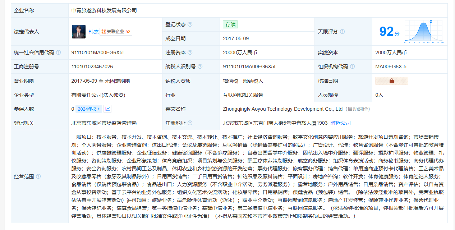This screenshot has width=455, height=230.
Task: Click the 经营范围 business scope paragraph
Action: pyautogui.click(x=258, y=176)
